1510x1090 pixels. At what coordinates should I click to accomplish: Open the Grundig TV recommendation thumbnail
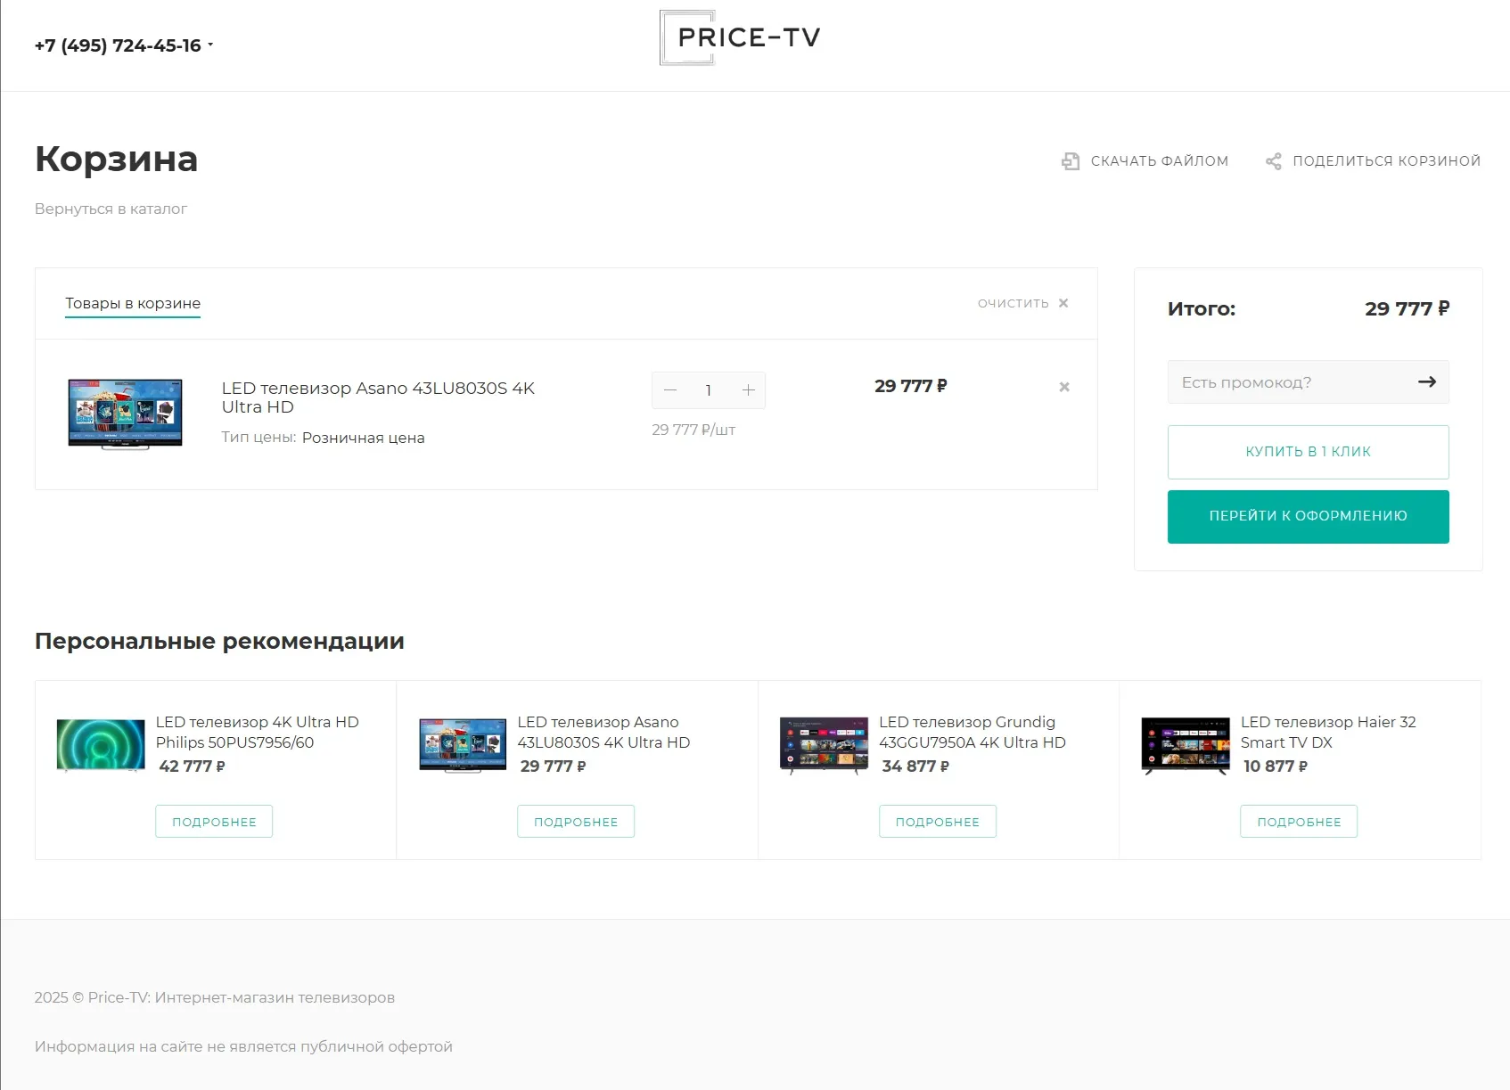coord(824,744)
